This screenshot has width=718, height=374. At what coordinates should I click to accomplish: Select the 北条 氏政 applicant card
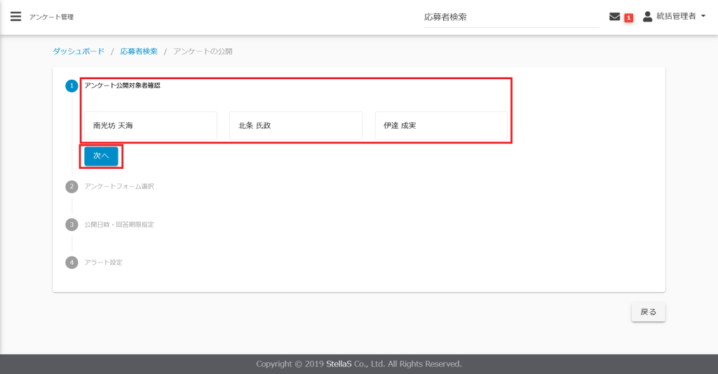(x=295, y=126)
